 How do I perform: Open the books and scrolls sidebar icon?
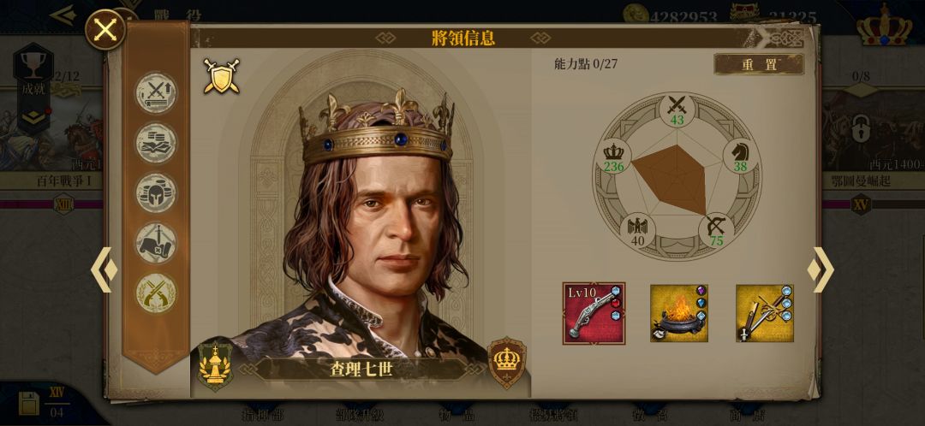pyautogui.click(x=157, y=143)
